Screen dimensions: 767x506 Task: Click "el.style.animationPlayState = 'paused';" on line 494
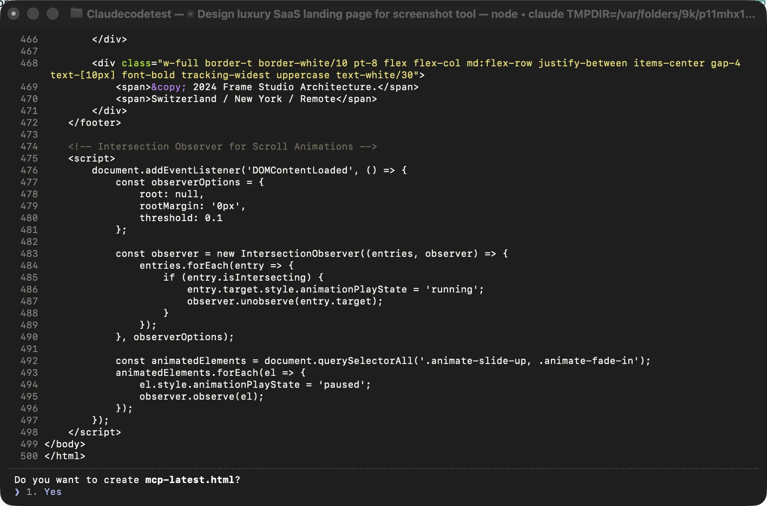coord(255,385)
